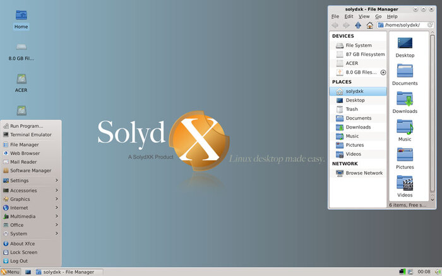Screen dimensions: 442x276
Task: Open the Go menu in File Manager
Action: [x=378, y=16]
